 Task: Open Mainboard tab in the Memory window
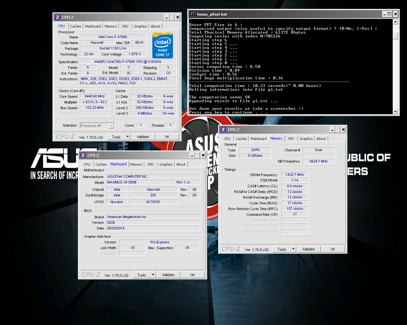[x=259, y=139]
